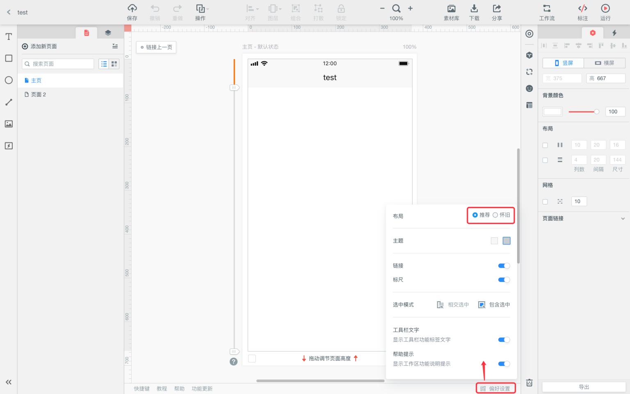This screenshot has height=394, width=630.
Task: Collapse the left sidebar with double chevron
Action: tap(9, 382)
